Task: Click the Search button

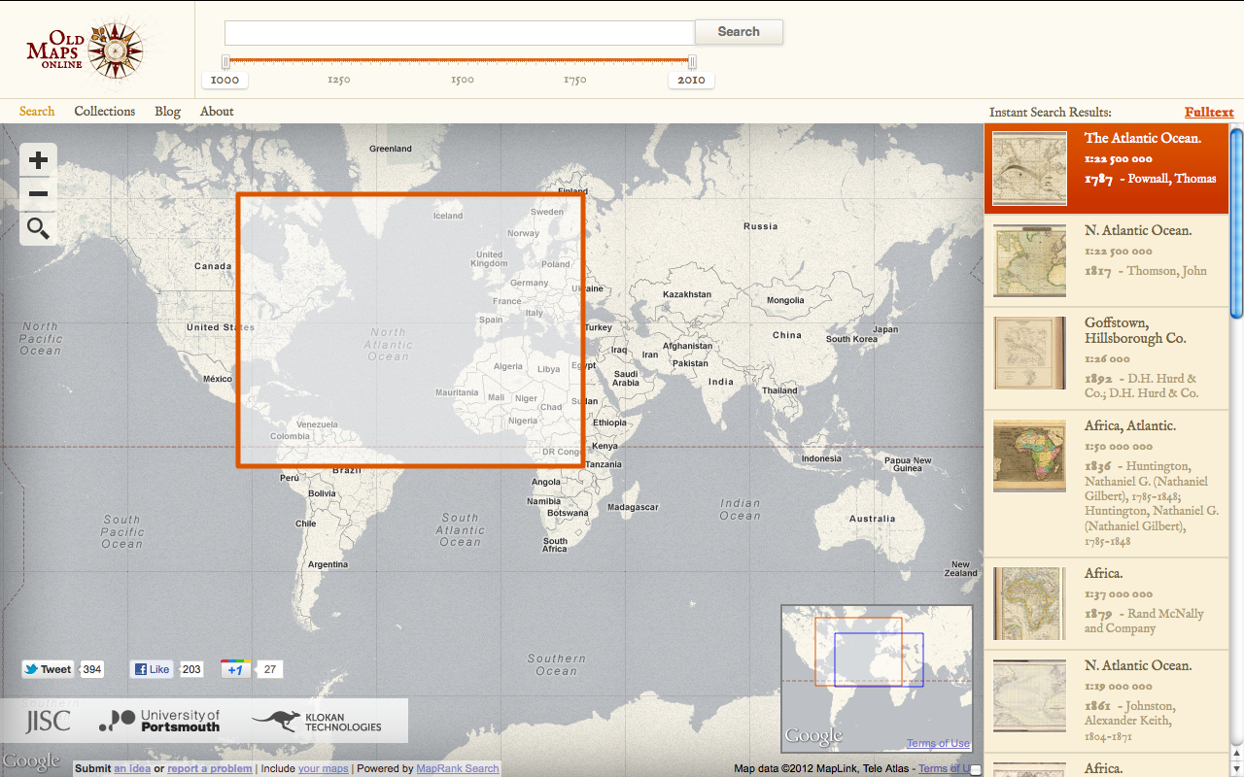Action: tap(739, 32)
